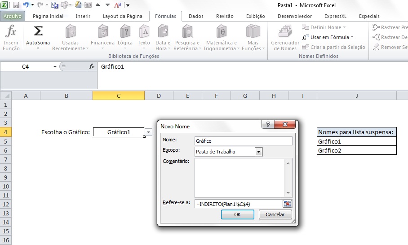Screen dimensions: 408x245
Task: Click the Undo arrow icon
Action: click(x=26, y=4)
